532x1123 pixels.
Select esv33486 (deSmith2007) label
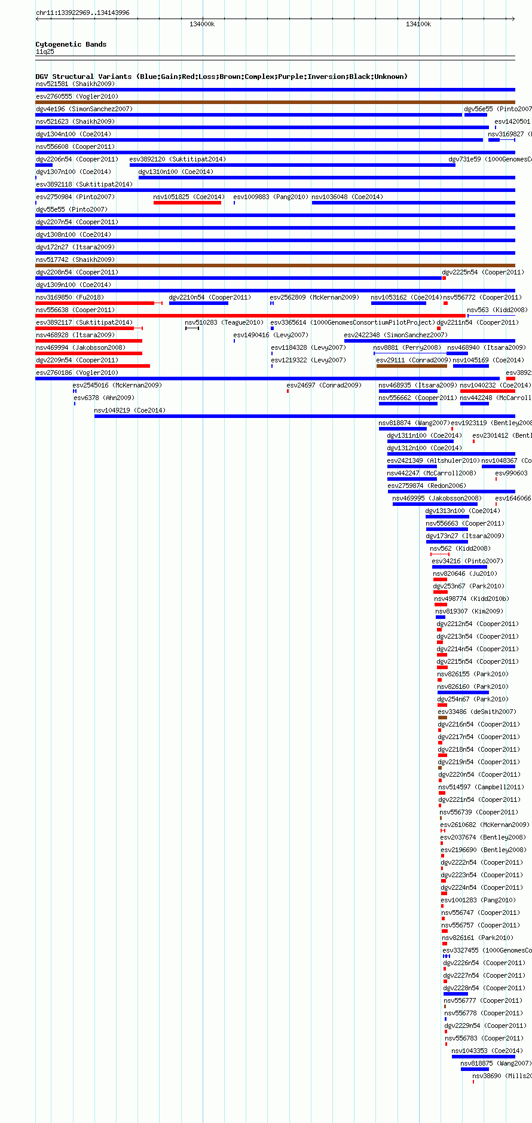477,712
